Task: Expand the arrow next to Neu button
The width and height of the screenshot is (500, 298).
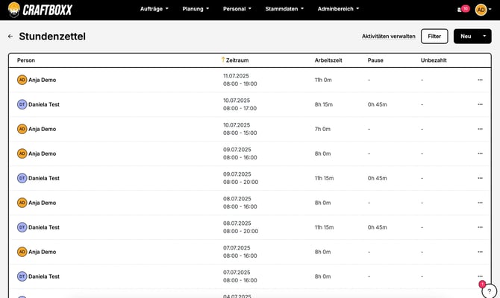Action: [484, 36]
